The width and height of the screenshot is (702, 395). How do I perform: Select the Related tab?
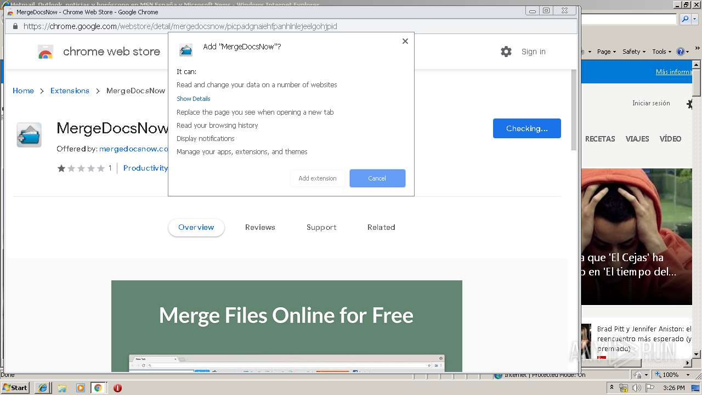tap(381, 227)
